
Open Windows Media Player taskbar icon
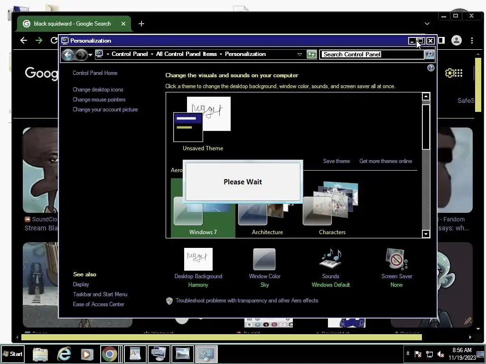click(x=87, y=354)
